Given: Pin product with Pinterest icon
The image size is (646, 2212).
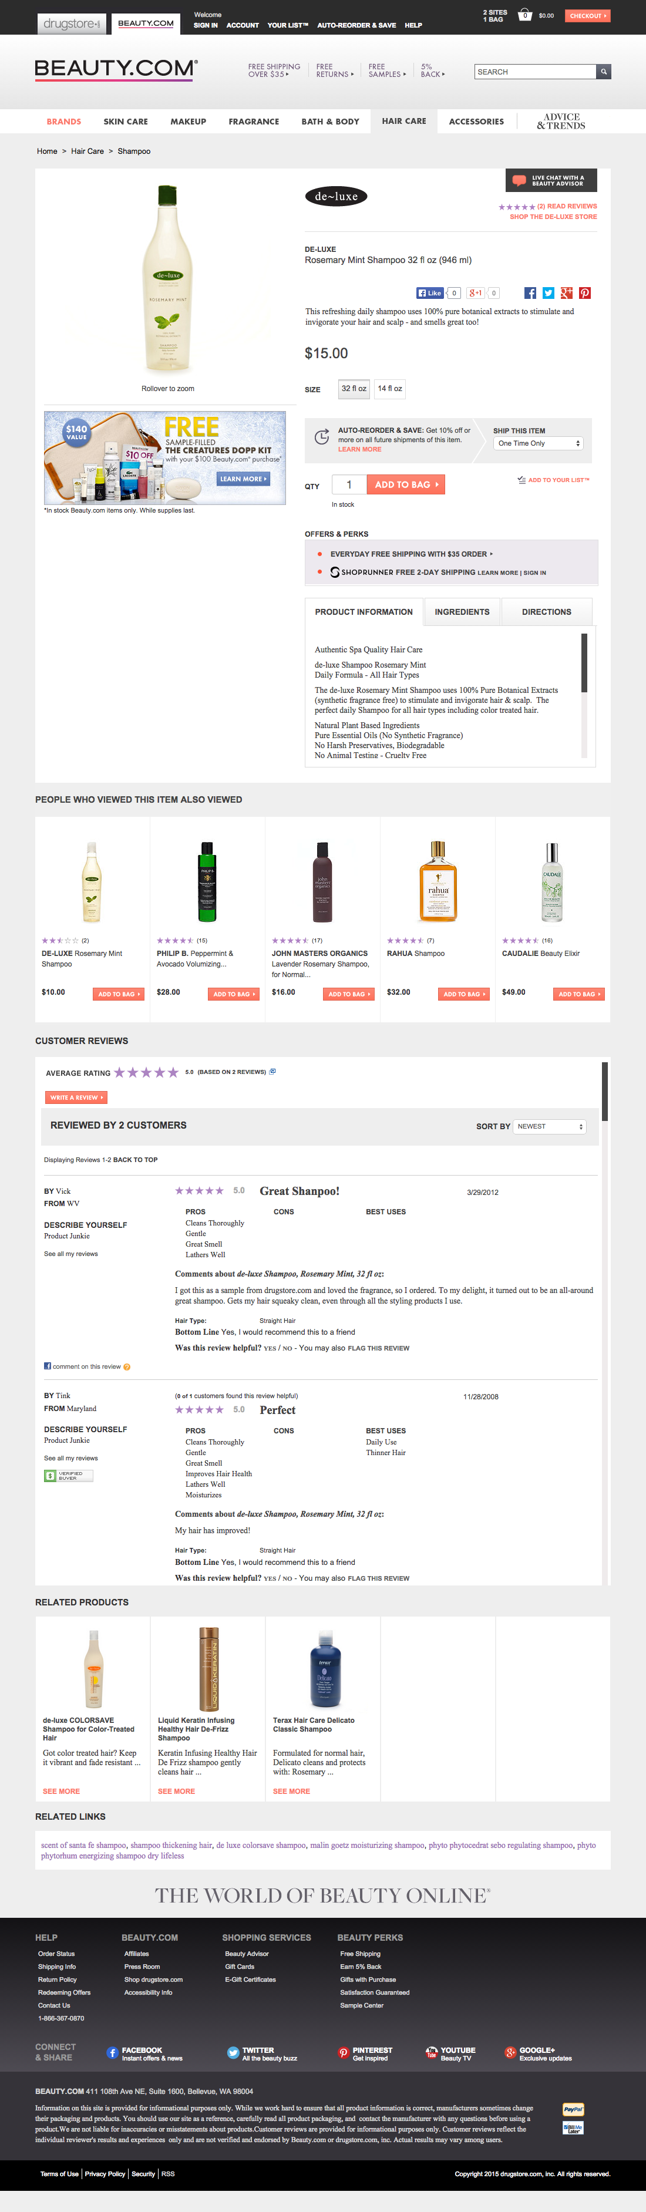Looking at the screenshot, I should coord(585,294).
